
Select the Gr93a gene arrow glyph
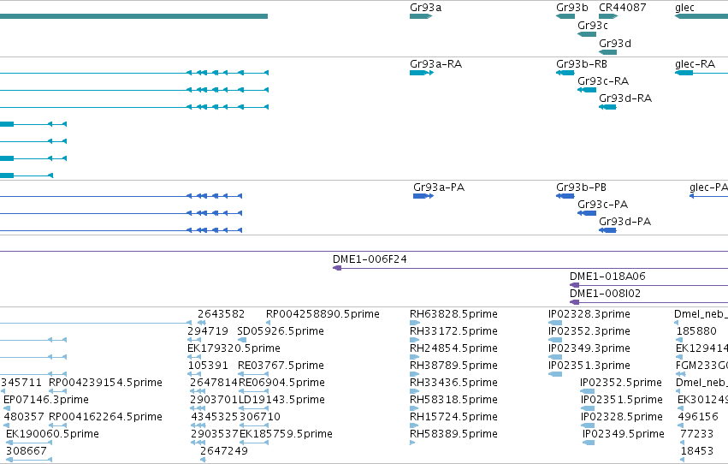tap(421, 16)
